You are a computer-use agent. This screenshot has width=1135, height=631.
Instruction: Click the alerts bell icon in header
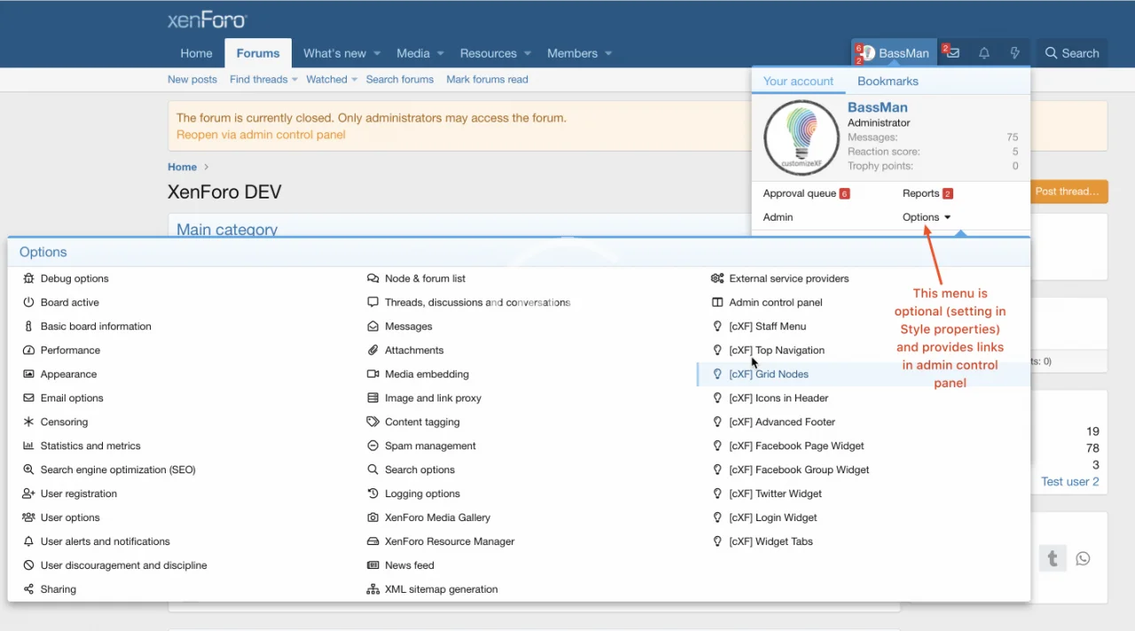[x=983, y=53]
